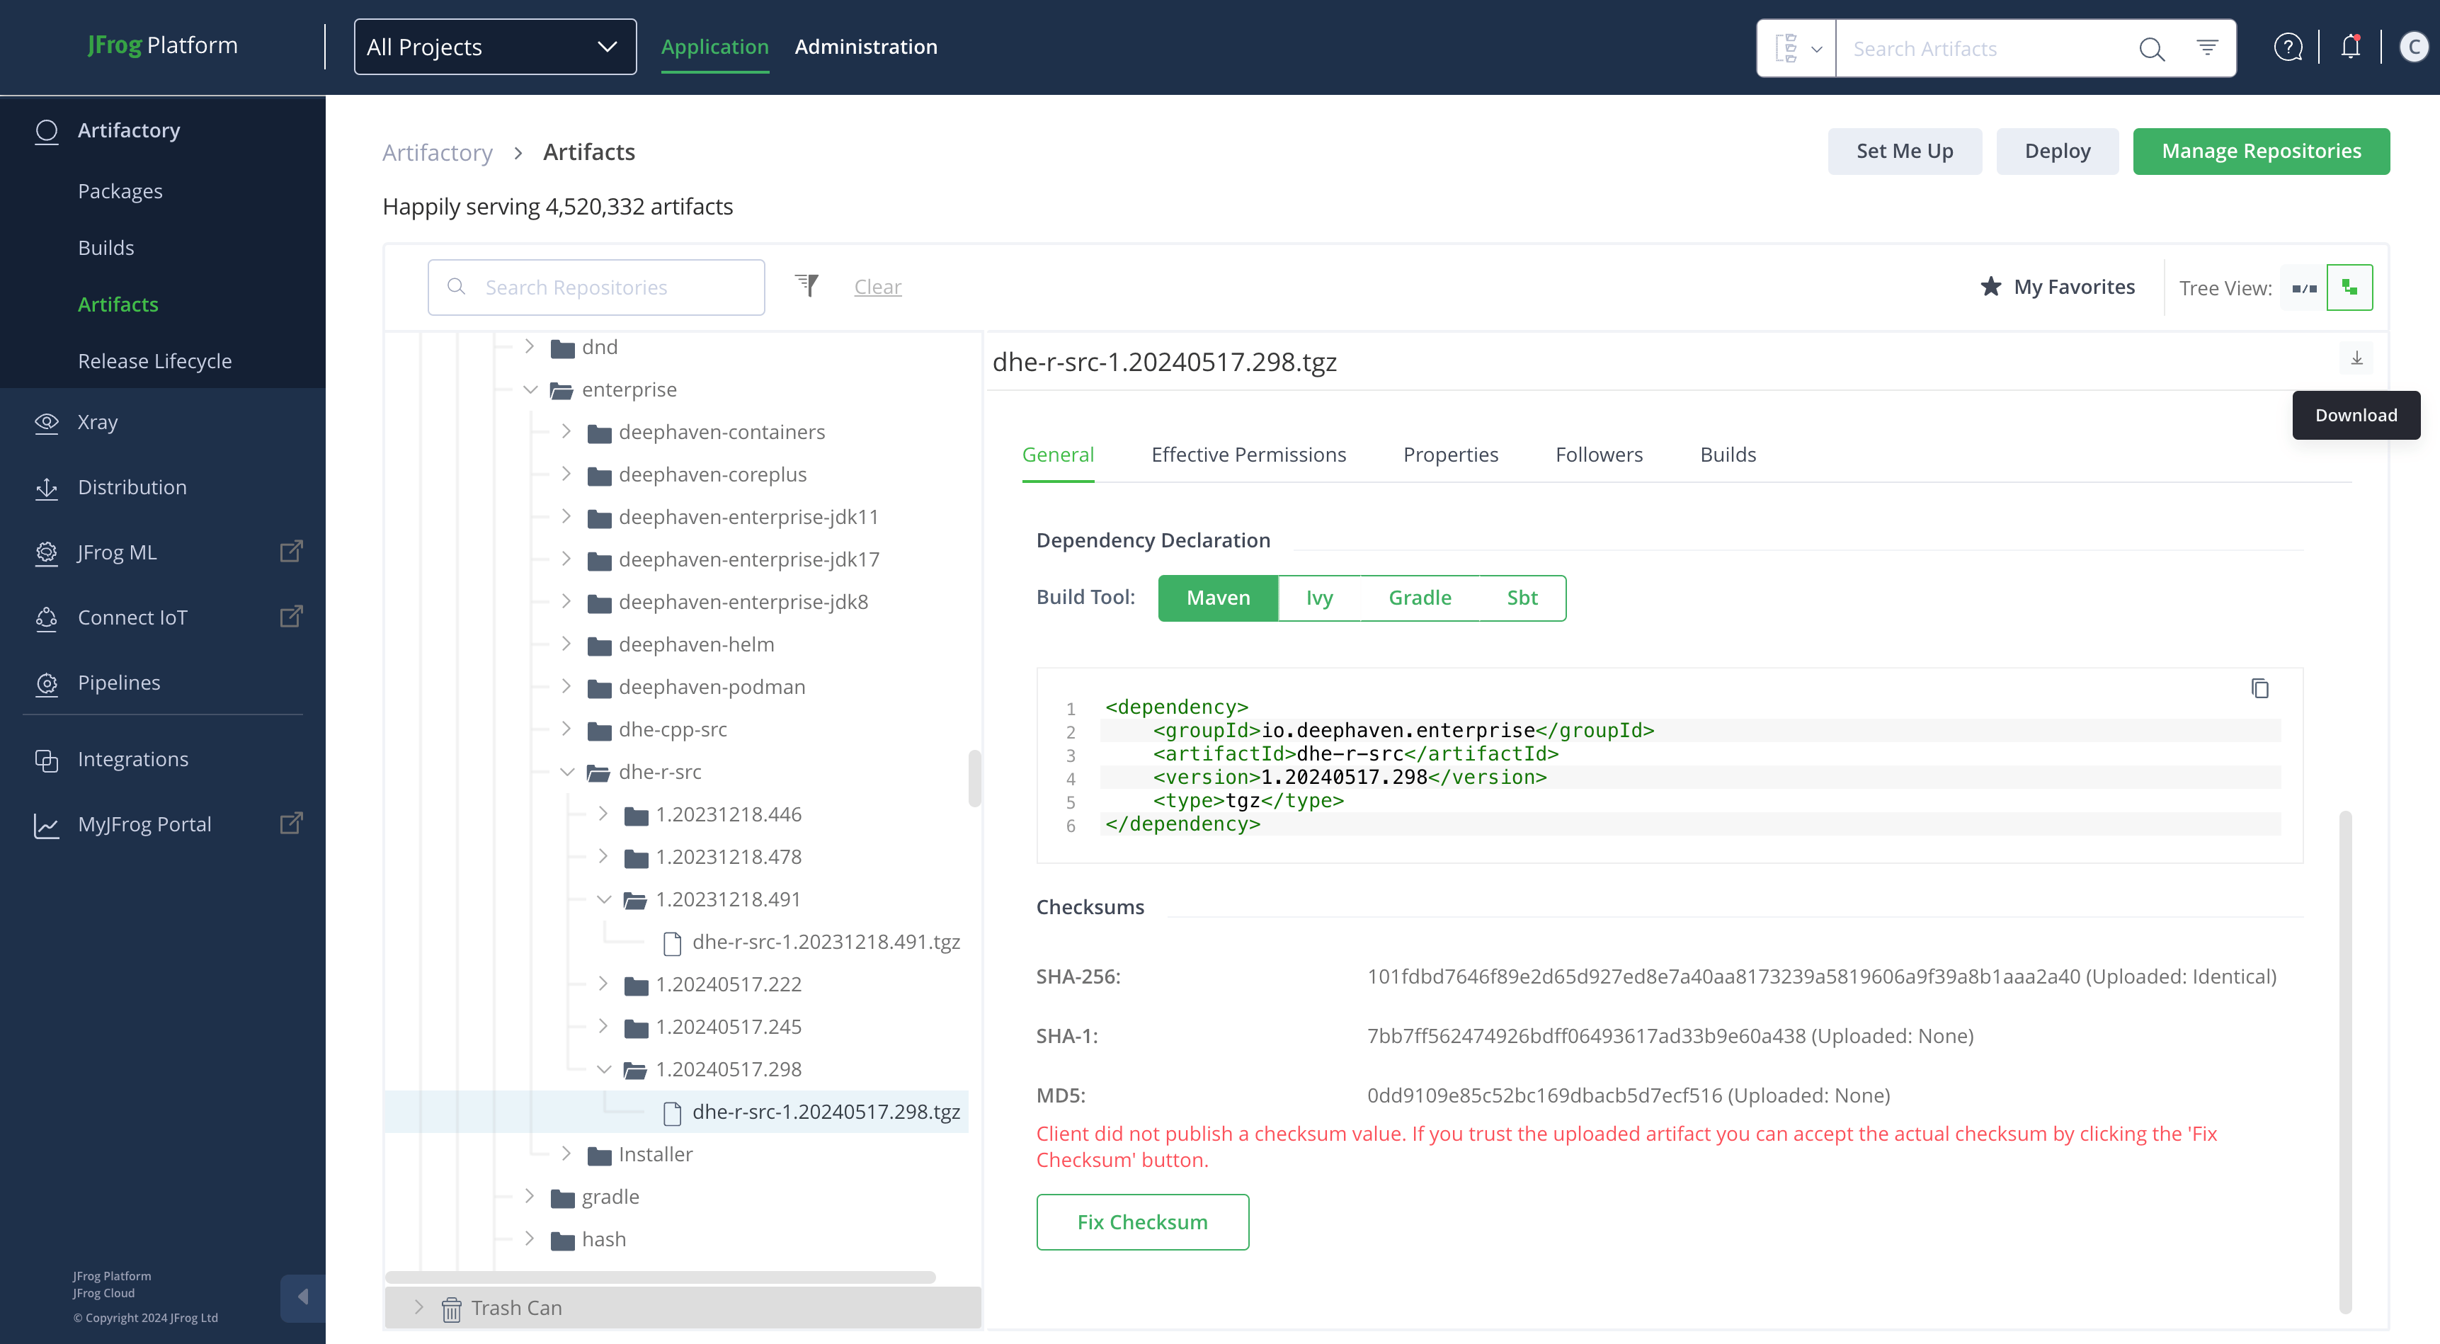Click the repository filter funnel icon

click(806, 285)
